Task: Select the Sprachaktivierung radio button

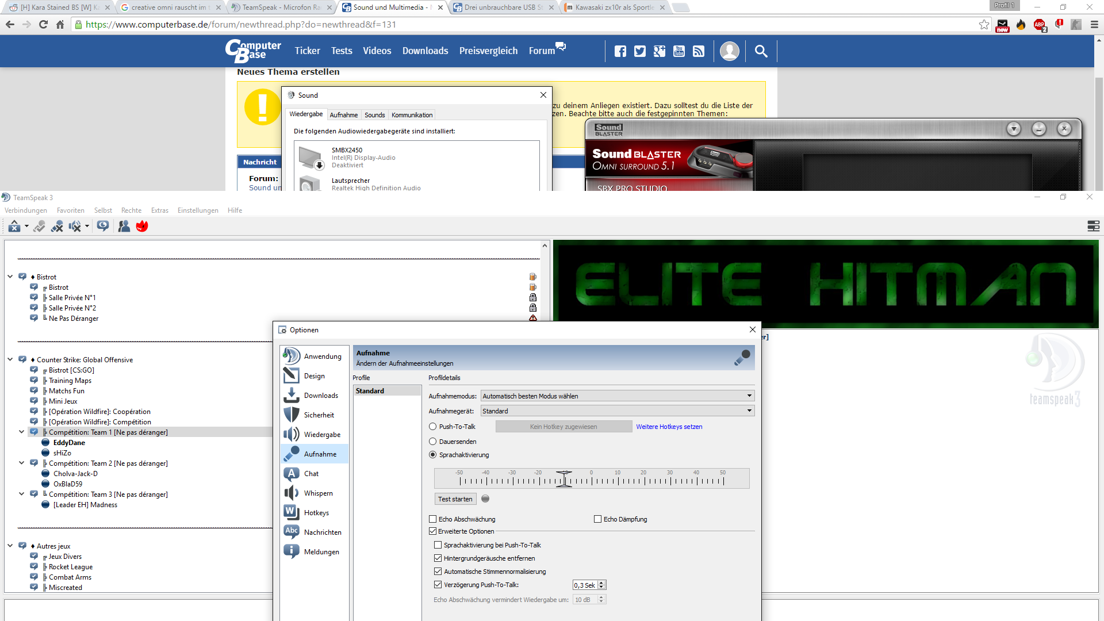Action: coord(433,455)
